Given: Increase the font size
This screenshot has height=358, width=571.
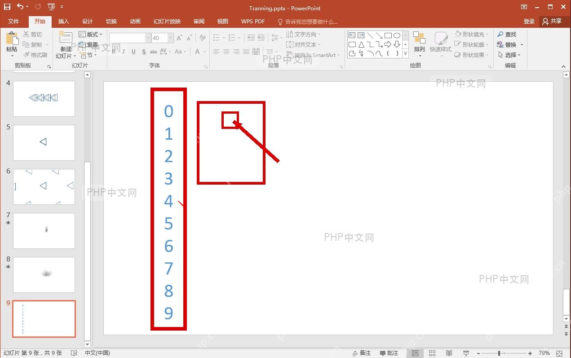Looking at the screenshot, I should tap(179, 38).
